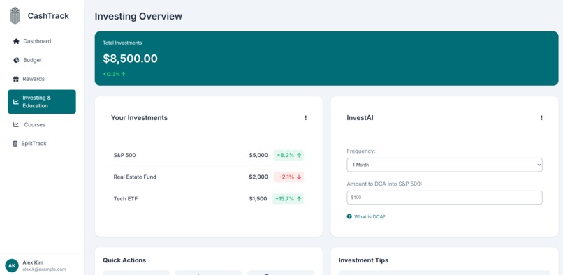Click the InvestAI card title

click(360, 118)
